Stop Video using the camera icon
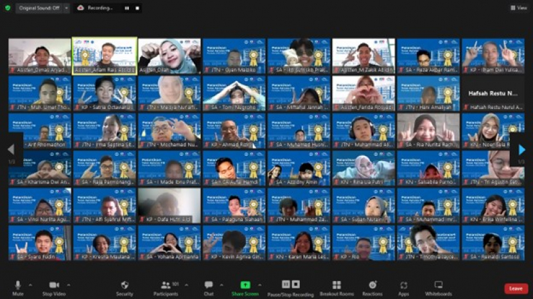 [54, 285]
